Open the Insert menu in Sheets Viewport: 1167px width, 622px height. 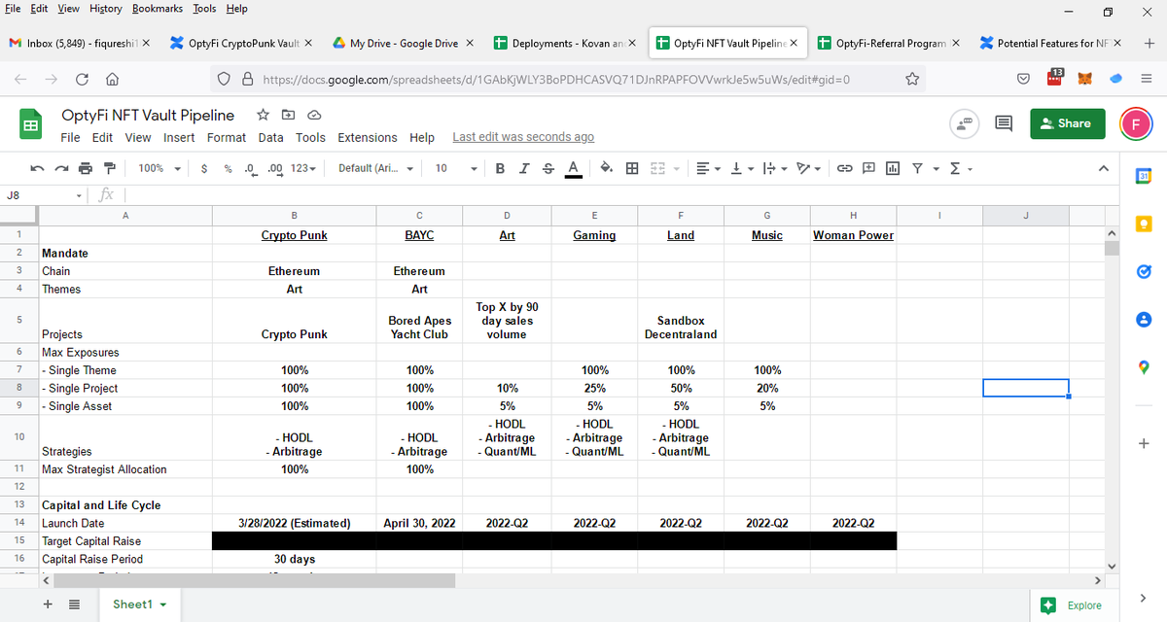coord(179,137)
